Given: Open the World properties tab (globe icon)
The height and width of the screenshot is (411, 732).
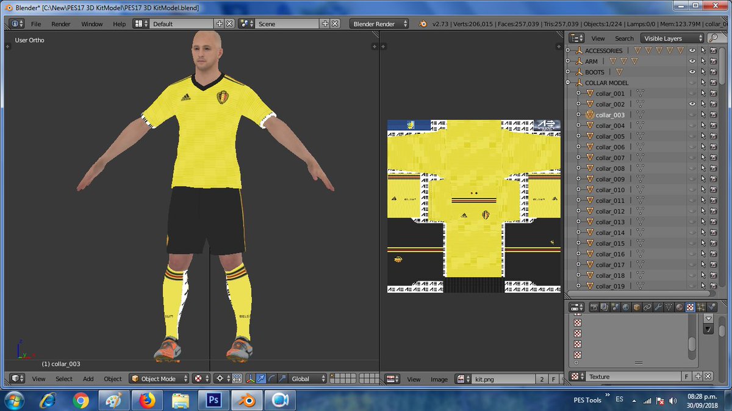Looking at the screenshot, I should (626, 307).
